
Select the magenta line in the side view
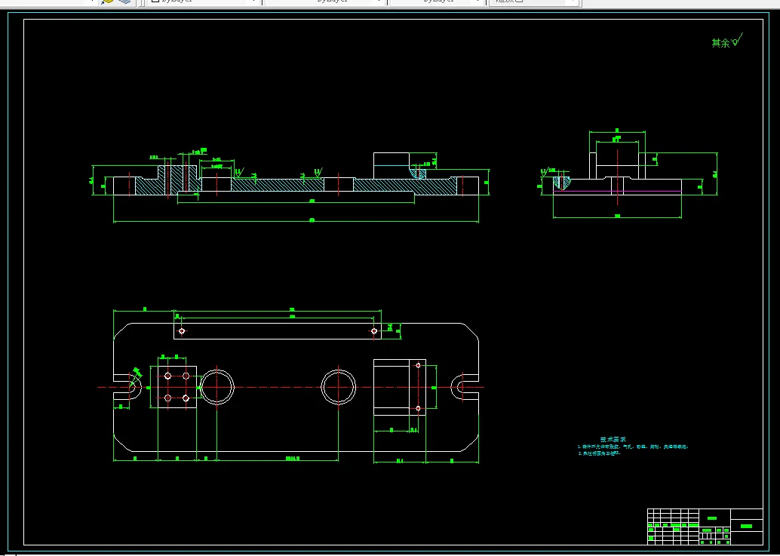pyautogui.click(x=617, y=191)
